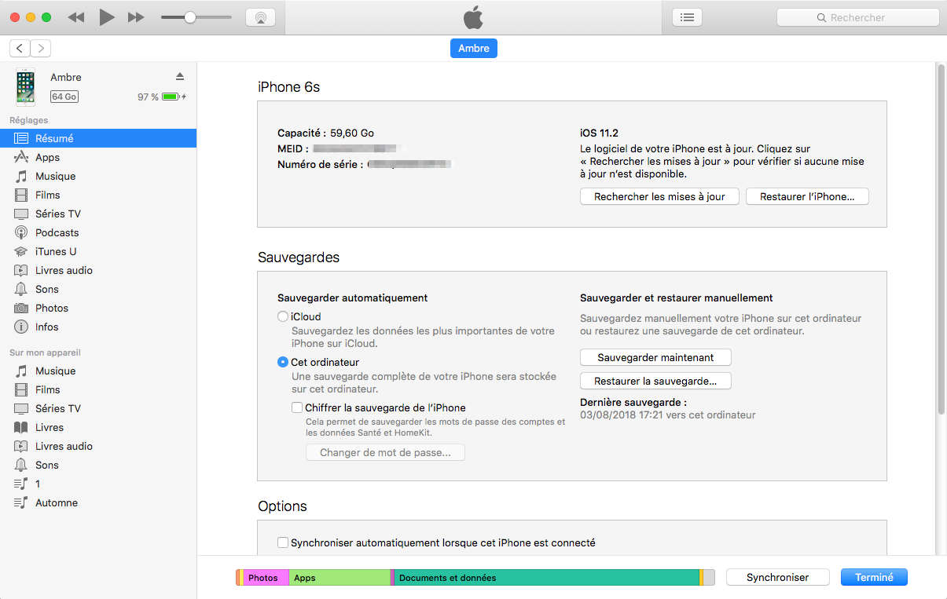Click the 64 Go capacity badge
Image resolution: width=947 pixels, height=599 pixels.
click(64, 97)
